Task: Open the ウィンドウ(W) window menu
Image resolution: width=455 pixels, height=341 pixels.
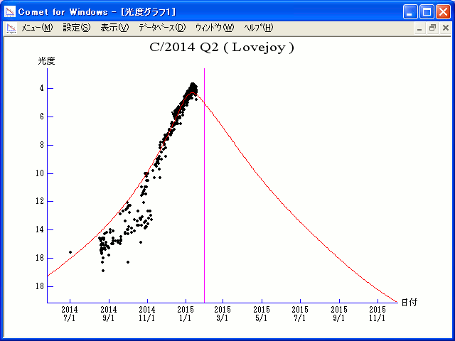Action: 215,28
